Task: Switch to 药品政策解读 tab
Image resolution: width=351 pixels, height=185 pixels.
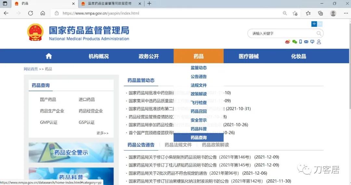Action: [215, 145]
